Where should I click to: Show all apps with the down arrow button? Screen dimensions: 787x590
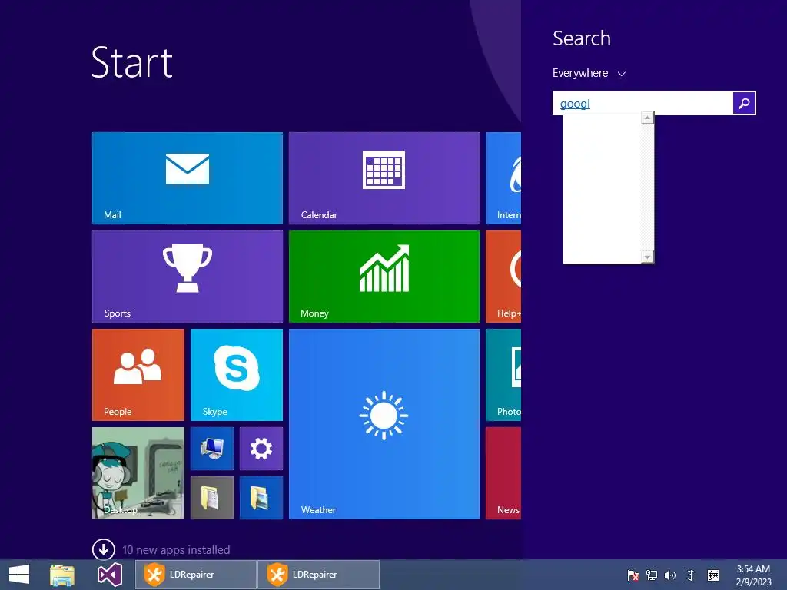click(104, 549)
